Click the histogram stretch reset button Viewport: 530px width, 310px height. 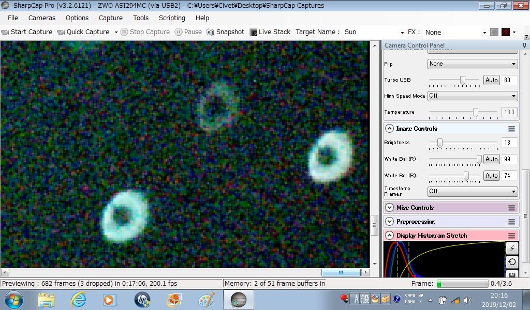[512, 262]
